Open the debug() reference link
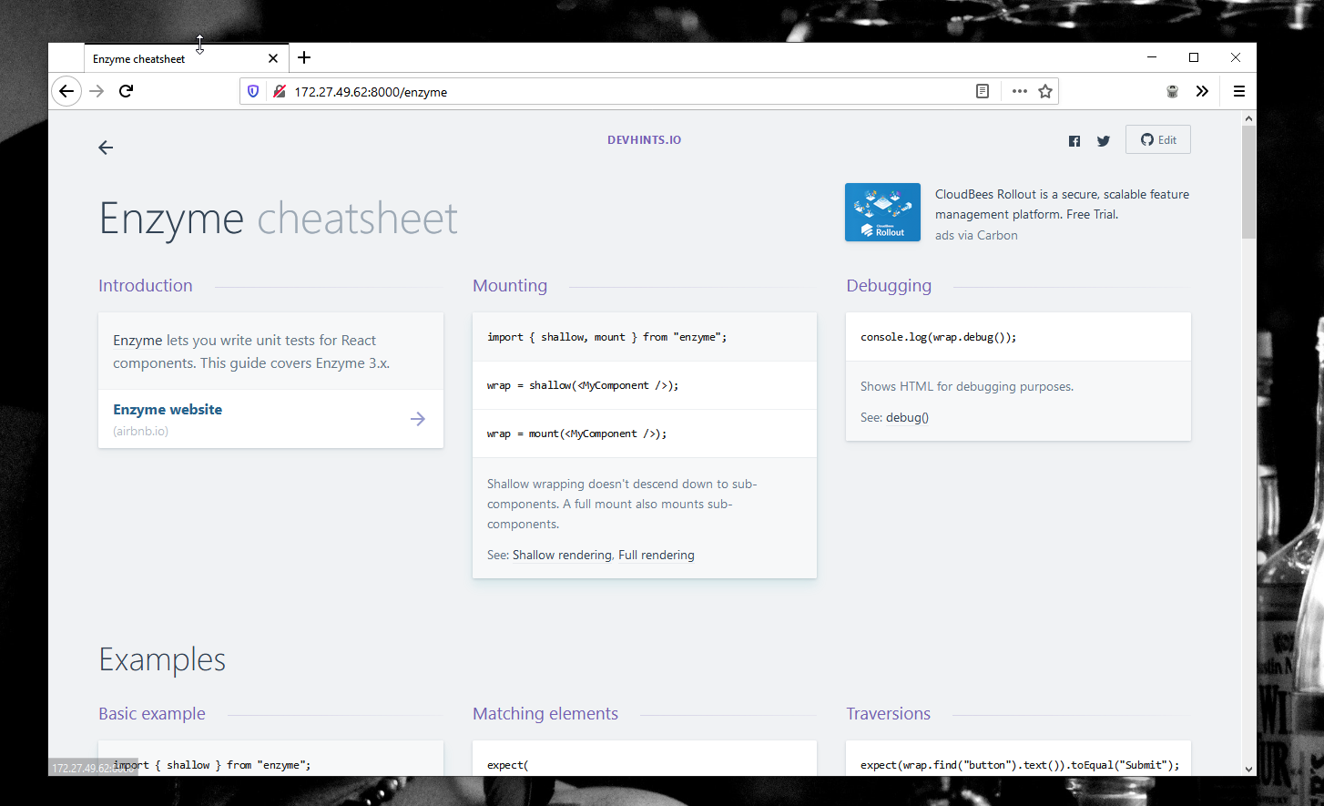 tap(907, 418)
